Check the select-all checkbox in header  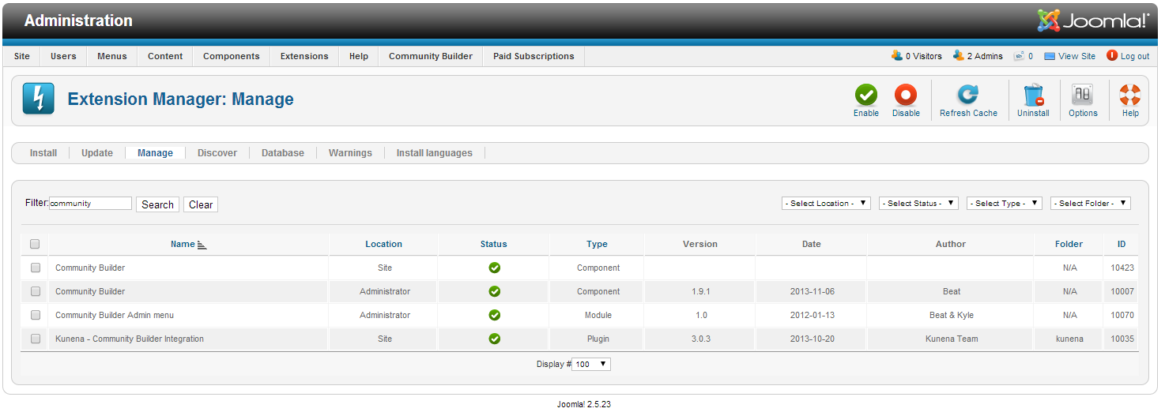pyautogui.click(x=35, y=244)
